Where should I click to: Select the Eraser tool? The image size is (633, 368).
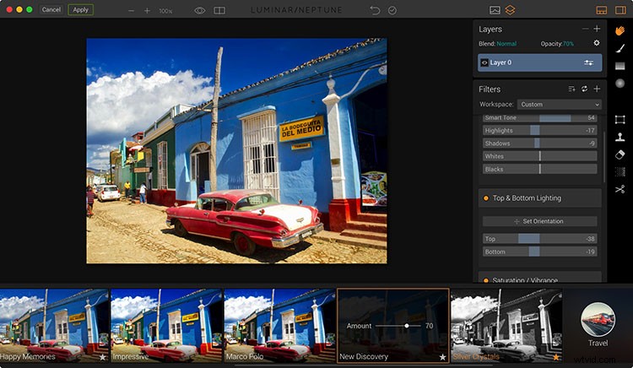(x=620, y=154)
